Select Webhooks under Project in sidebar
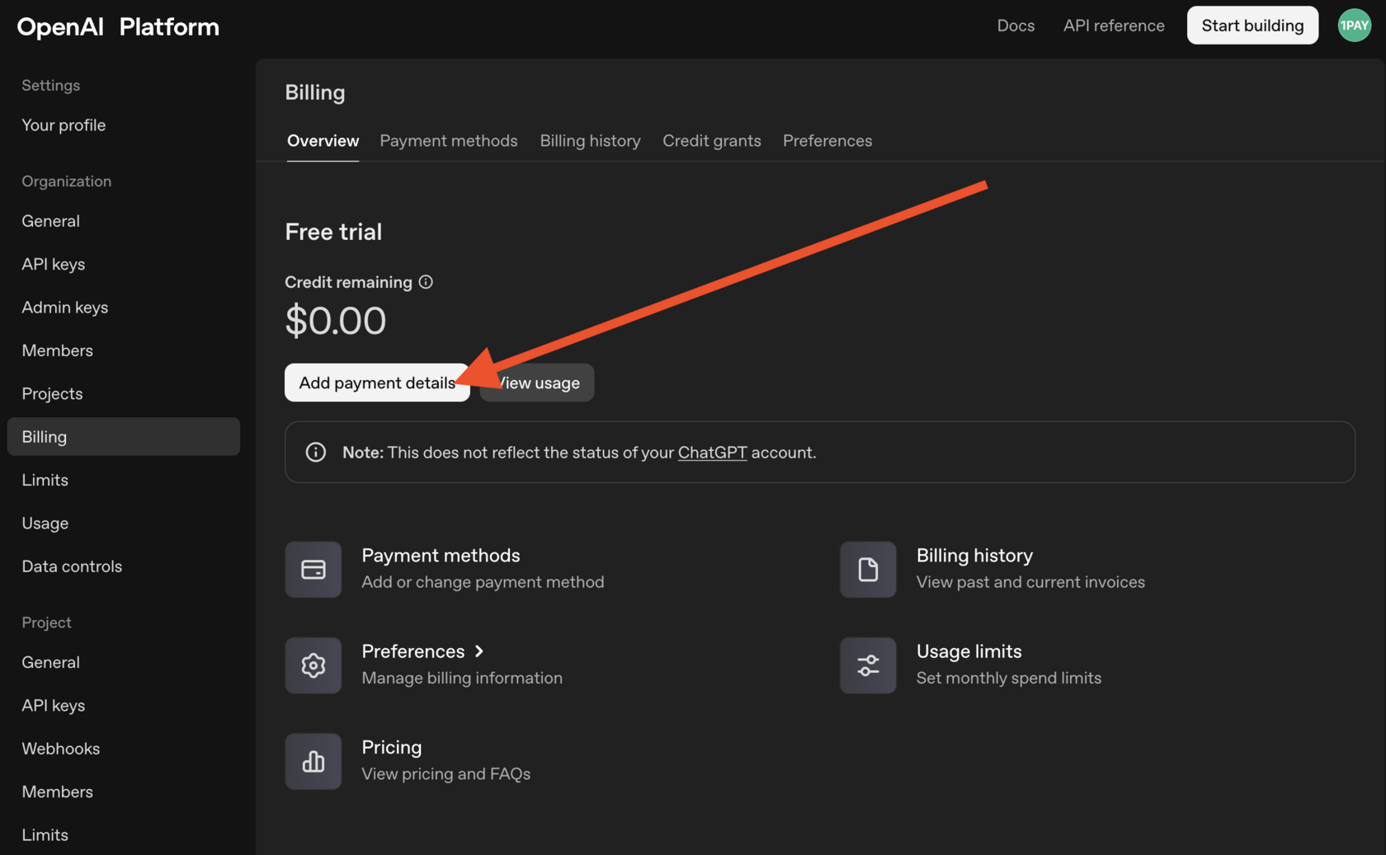 point(61,749)
